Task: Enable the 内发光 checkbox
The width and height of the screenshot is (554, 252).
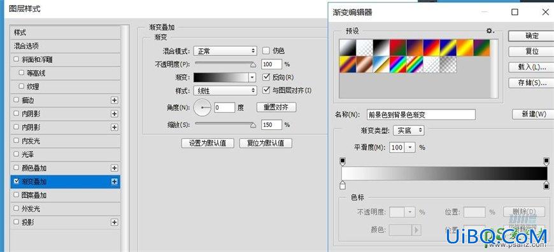Action: click(x=16, y=141)
